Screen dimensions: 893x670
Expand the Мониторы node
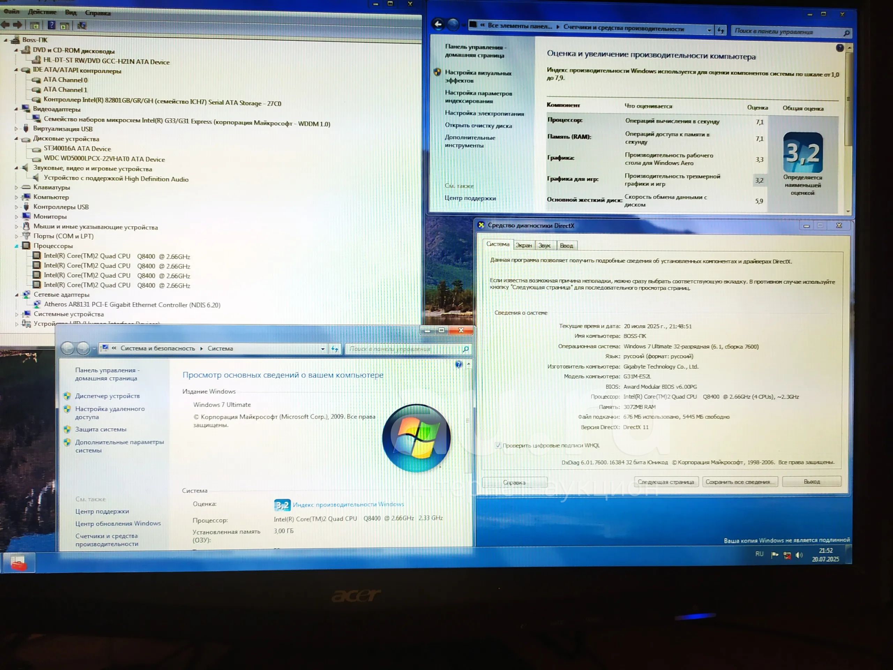pos(16,216)
